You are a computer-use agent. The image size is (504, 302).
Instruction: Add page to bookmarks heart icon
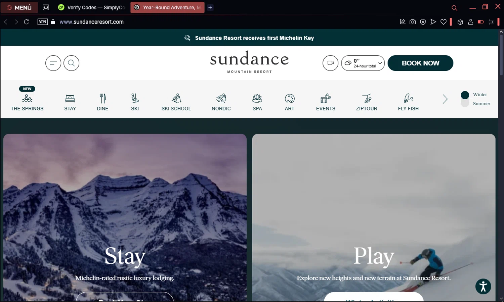444,22
